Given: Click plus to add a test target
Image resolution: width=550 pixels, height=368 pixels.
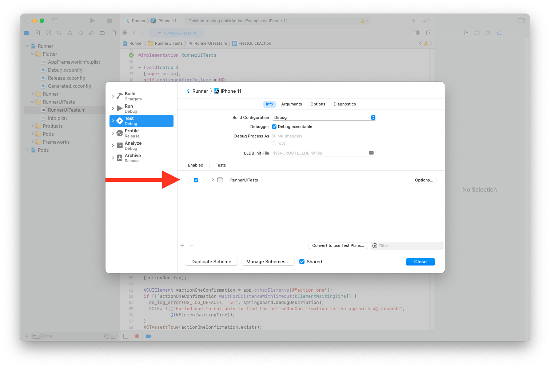Looking at the screenshot, I should (182, 246).
